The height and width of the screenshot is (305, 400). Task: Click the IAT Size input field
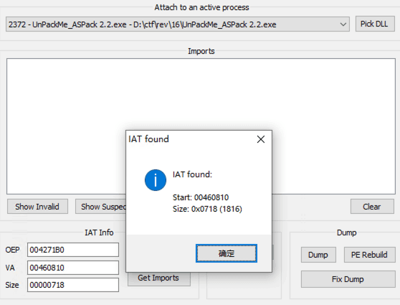73,285
